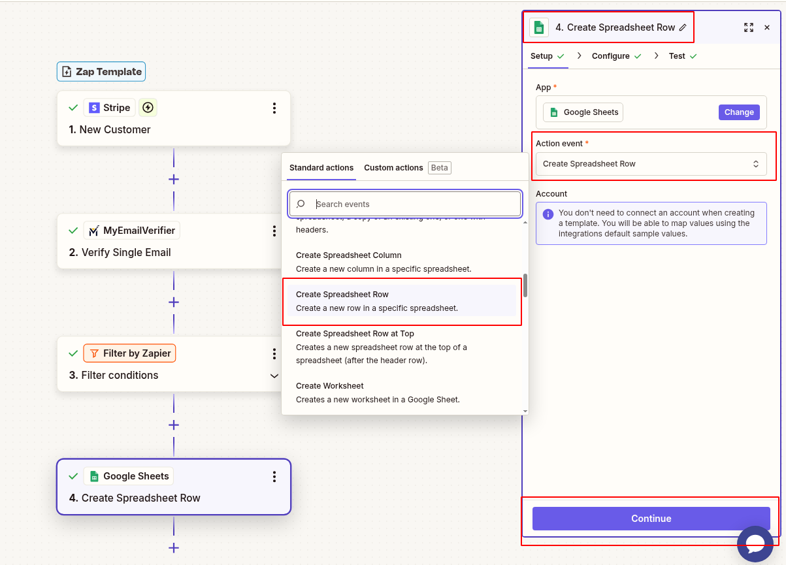Click the pencil icon to rename Create Spreadsheet Row
Screen dimensions: 786x565
681,27
